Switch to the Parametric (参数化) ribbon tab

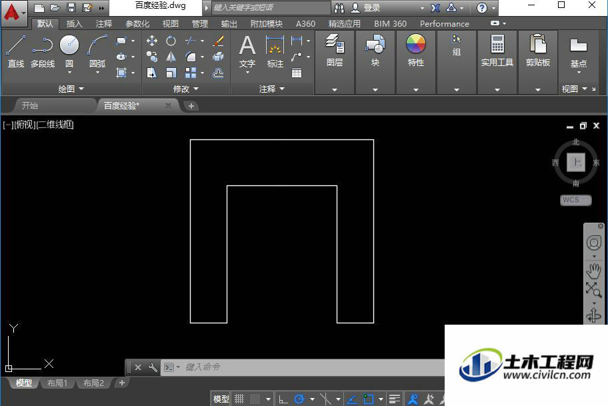click(137, 23)
